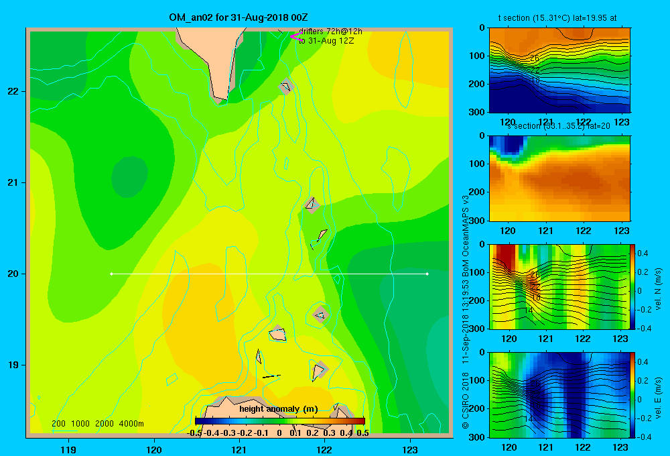Click the "BoM OceanMAPS v3" credit text
Viewport: 670px width, 456px height.
click(466, 235)
